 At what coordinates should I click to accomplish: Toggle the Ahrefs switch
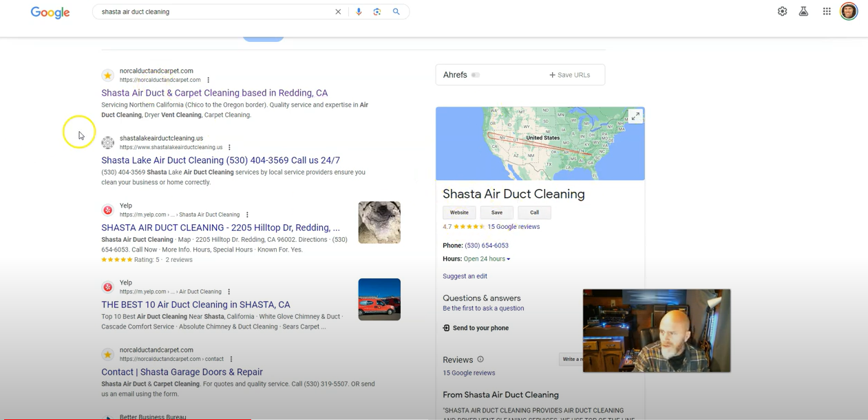[476, 75]
